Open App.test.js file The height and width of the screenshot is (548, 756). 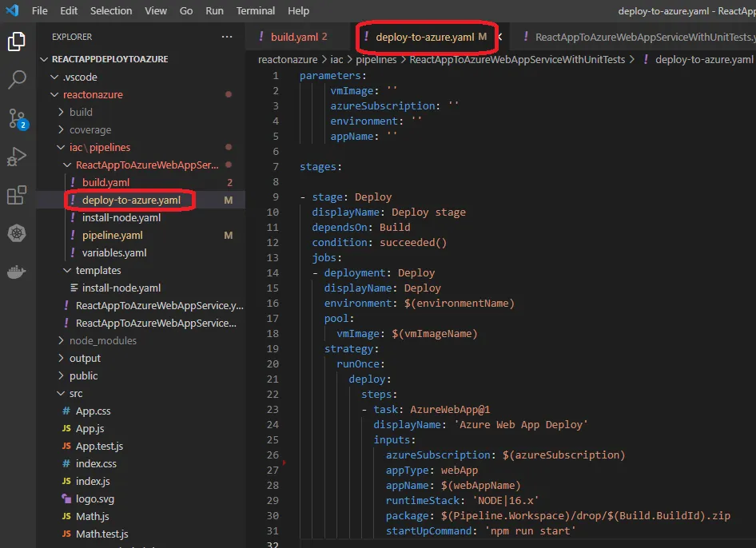click(99, 446)
